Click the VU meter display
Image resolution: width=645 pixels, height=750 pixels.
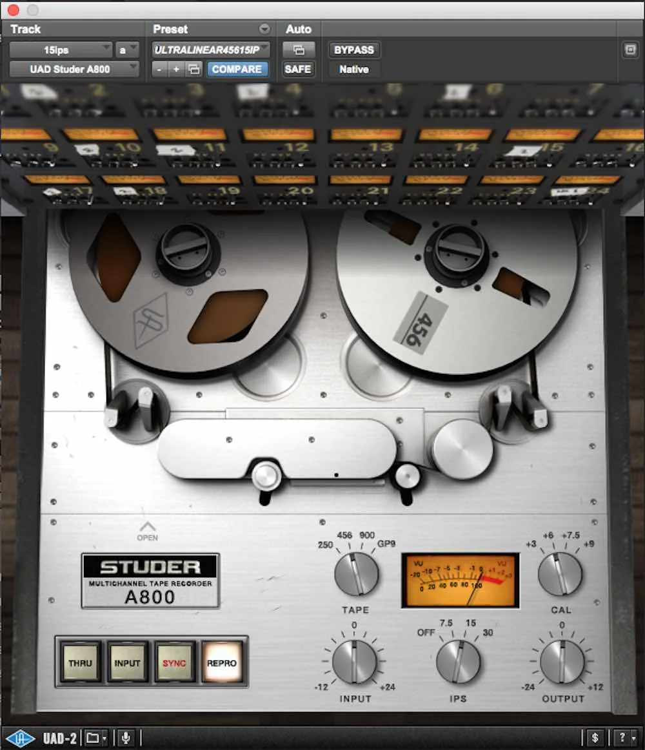click(460, 580)
